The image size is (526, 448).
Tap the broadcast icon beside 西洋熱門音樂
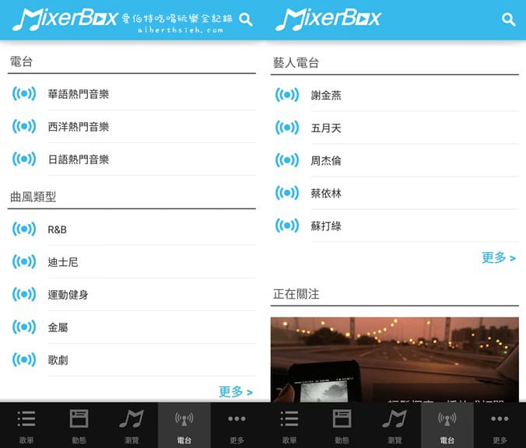[24, 127]
